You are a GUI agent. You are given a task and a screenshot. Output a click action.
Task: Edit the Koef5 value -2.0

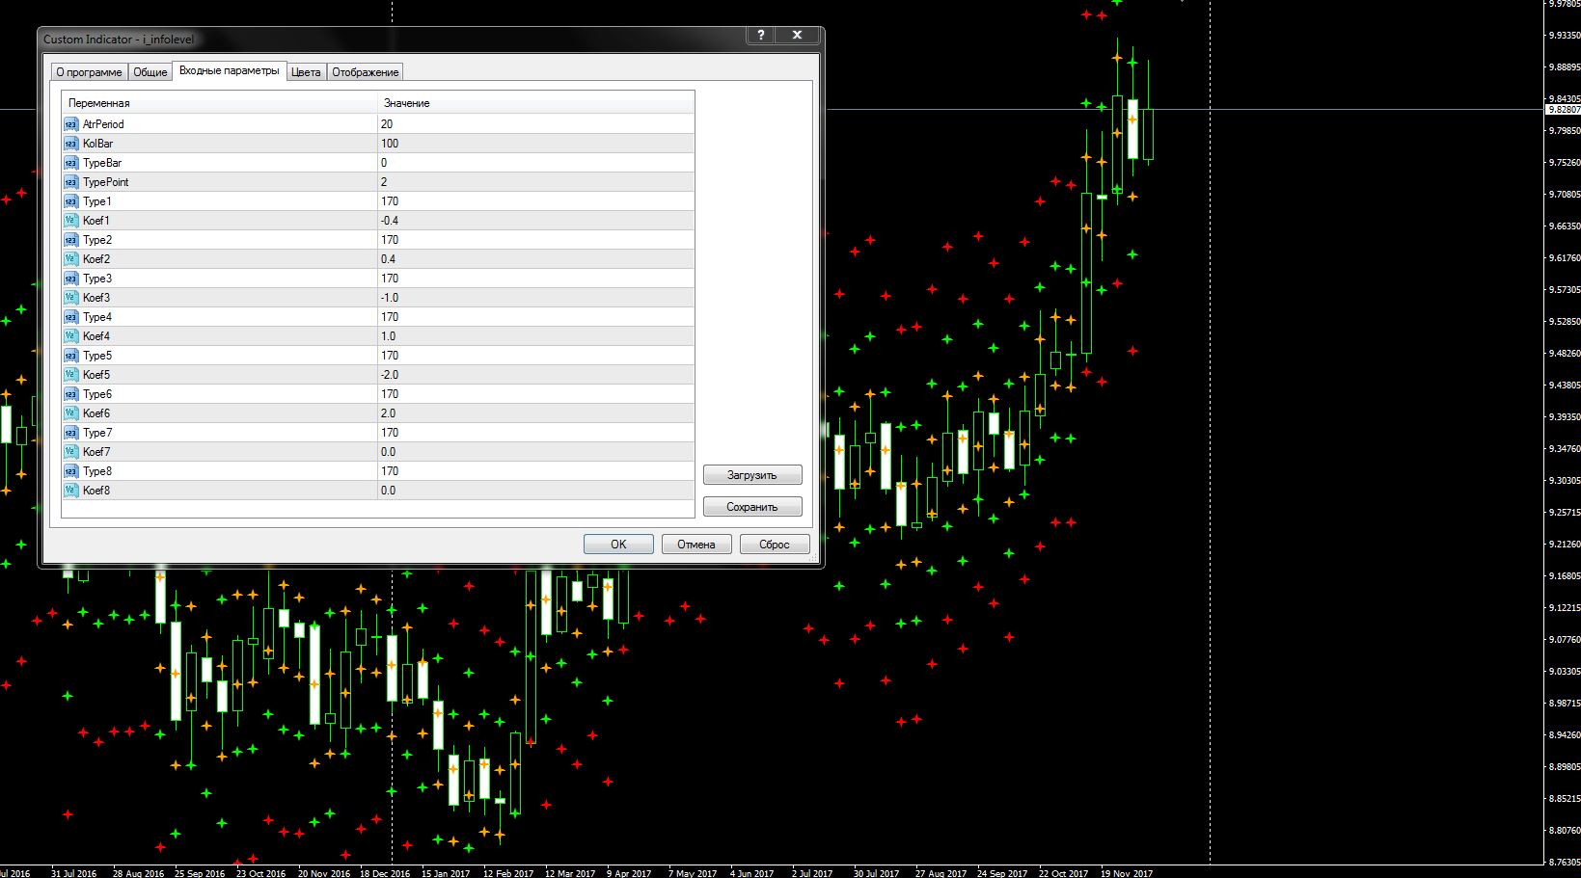coord(535,375)
